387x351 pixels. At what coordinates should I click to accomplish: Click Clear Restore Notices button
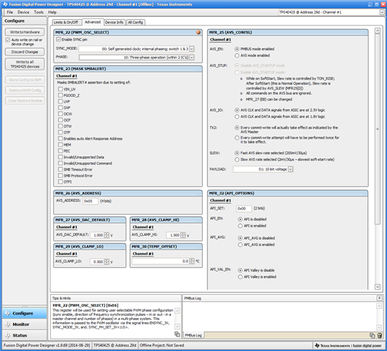[25, 101]
